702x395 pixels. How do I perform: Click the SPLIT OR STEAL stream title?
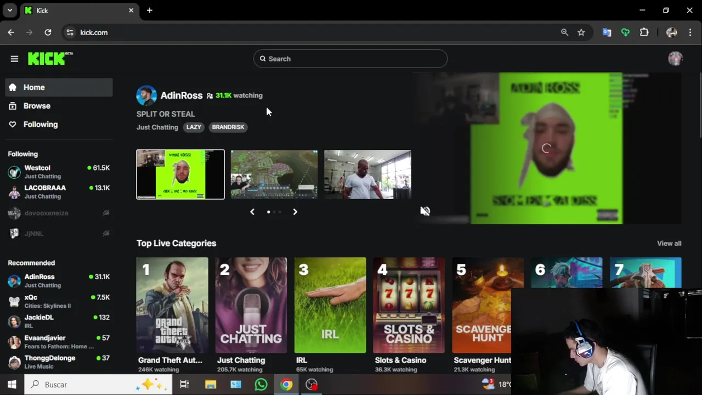pyautogui.click(x=166, y=114)
